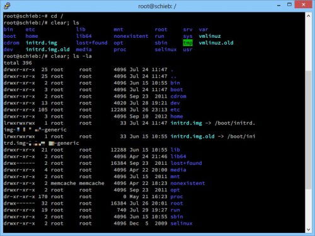Click the cdrom entry in long listing
Screen dimensions: 315x236
coord(178,96)
